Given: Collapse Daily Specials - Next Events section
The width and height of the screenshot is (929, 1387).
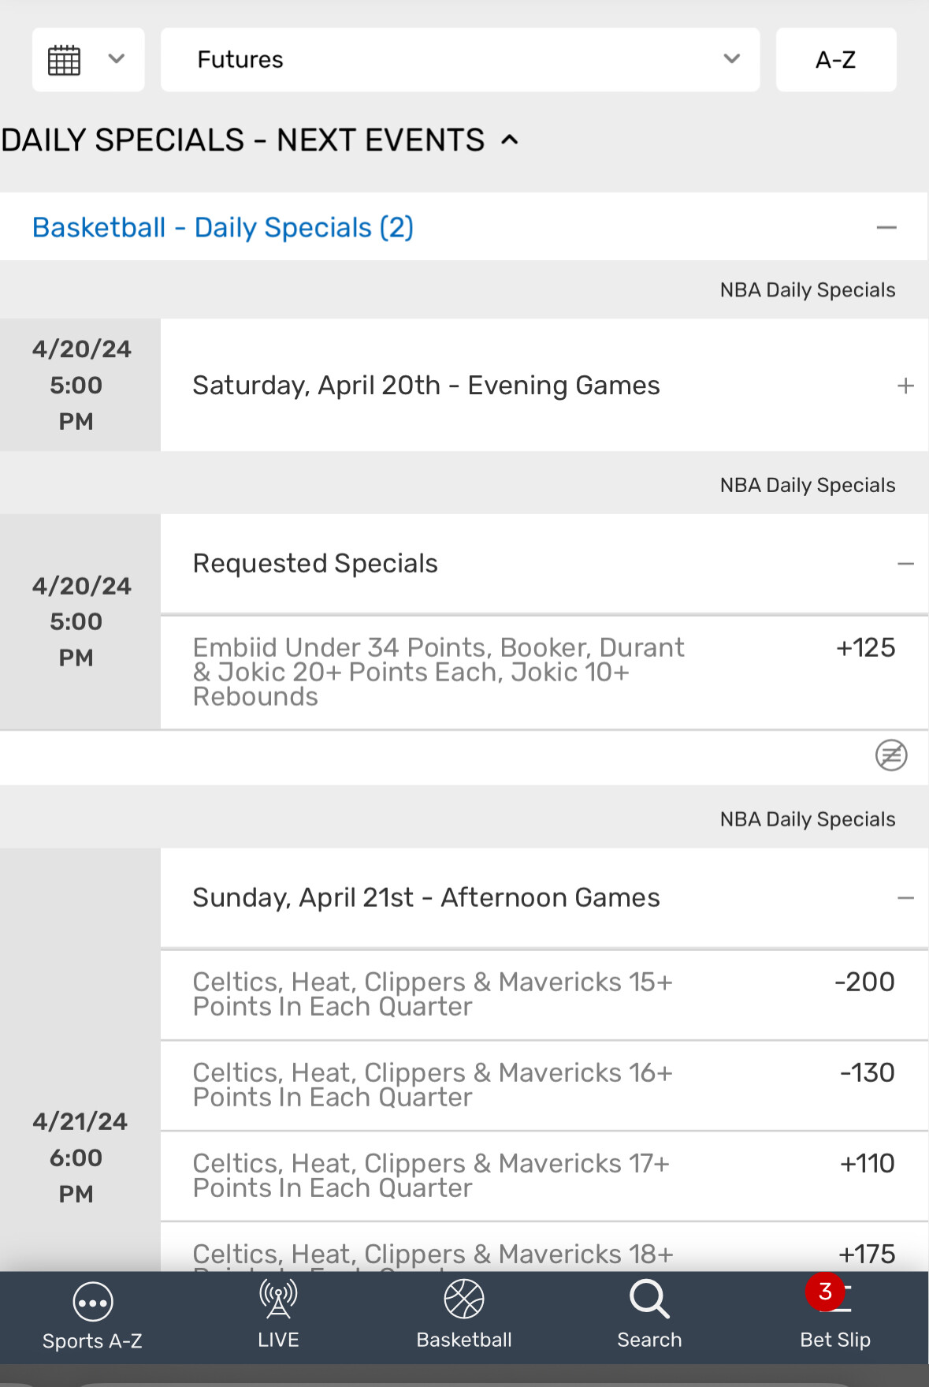Looking at the screenshot, I should pos(511,140).
